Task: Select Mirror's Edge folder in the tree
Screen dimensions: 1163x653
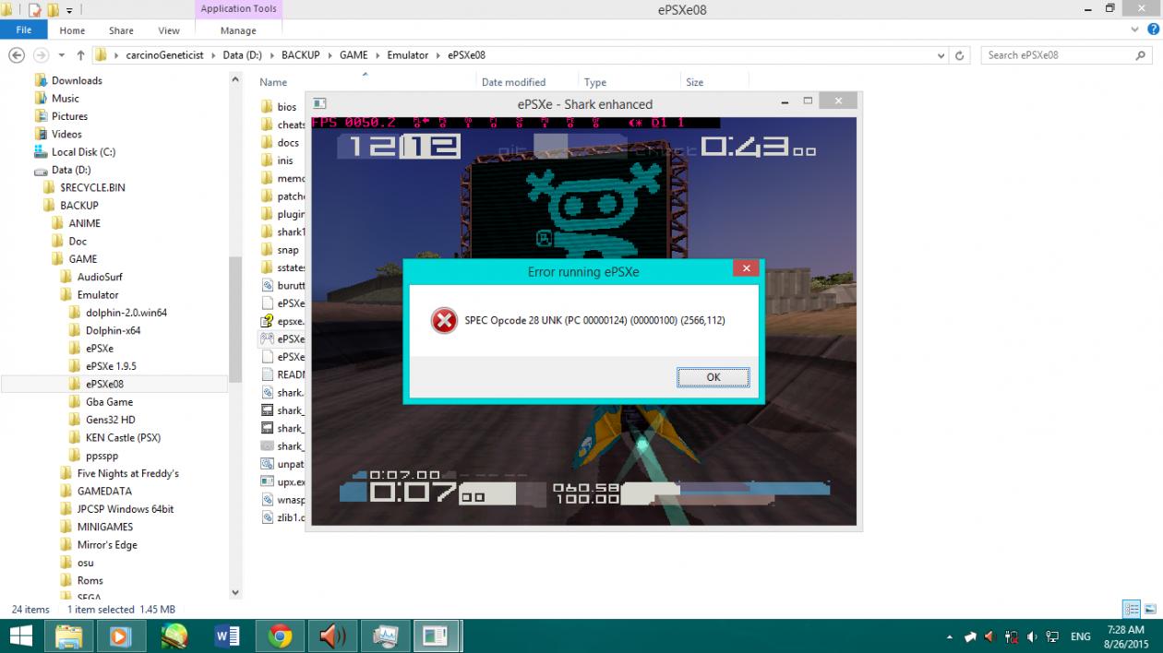Action: 107,545
